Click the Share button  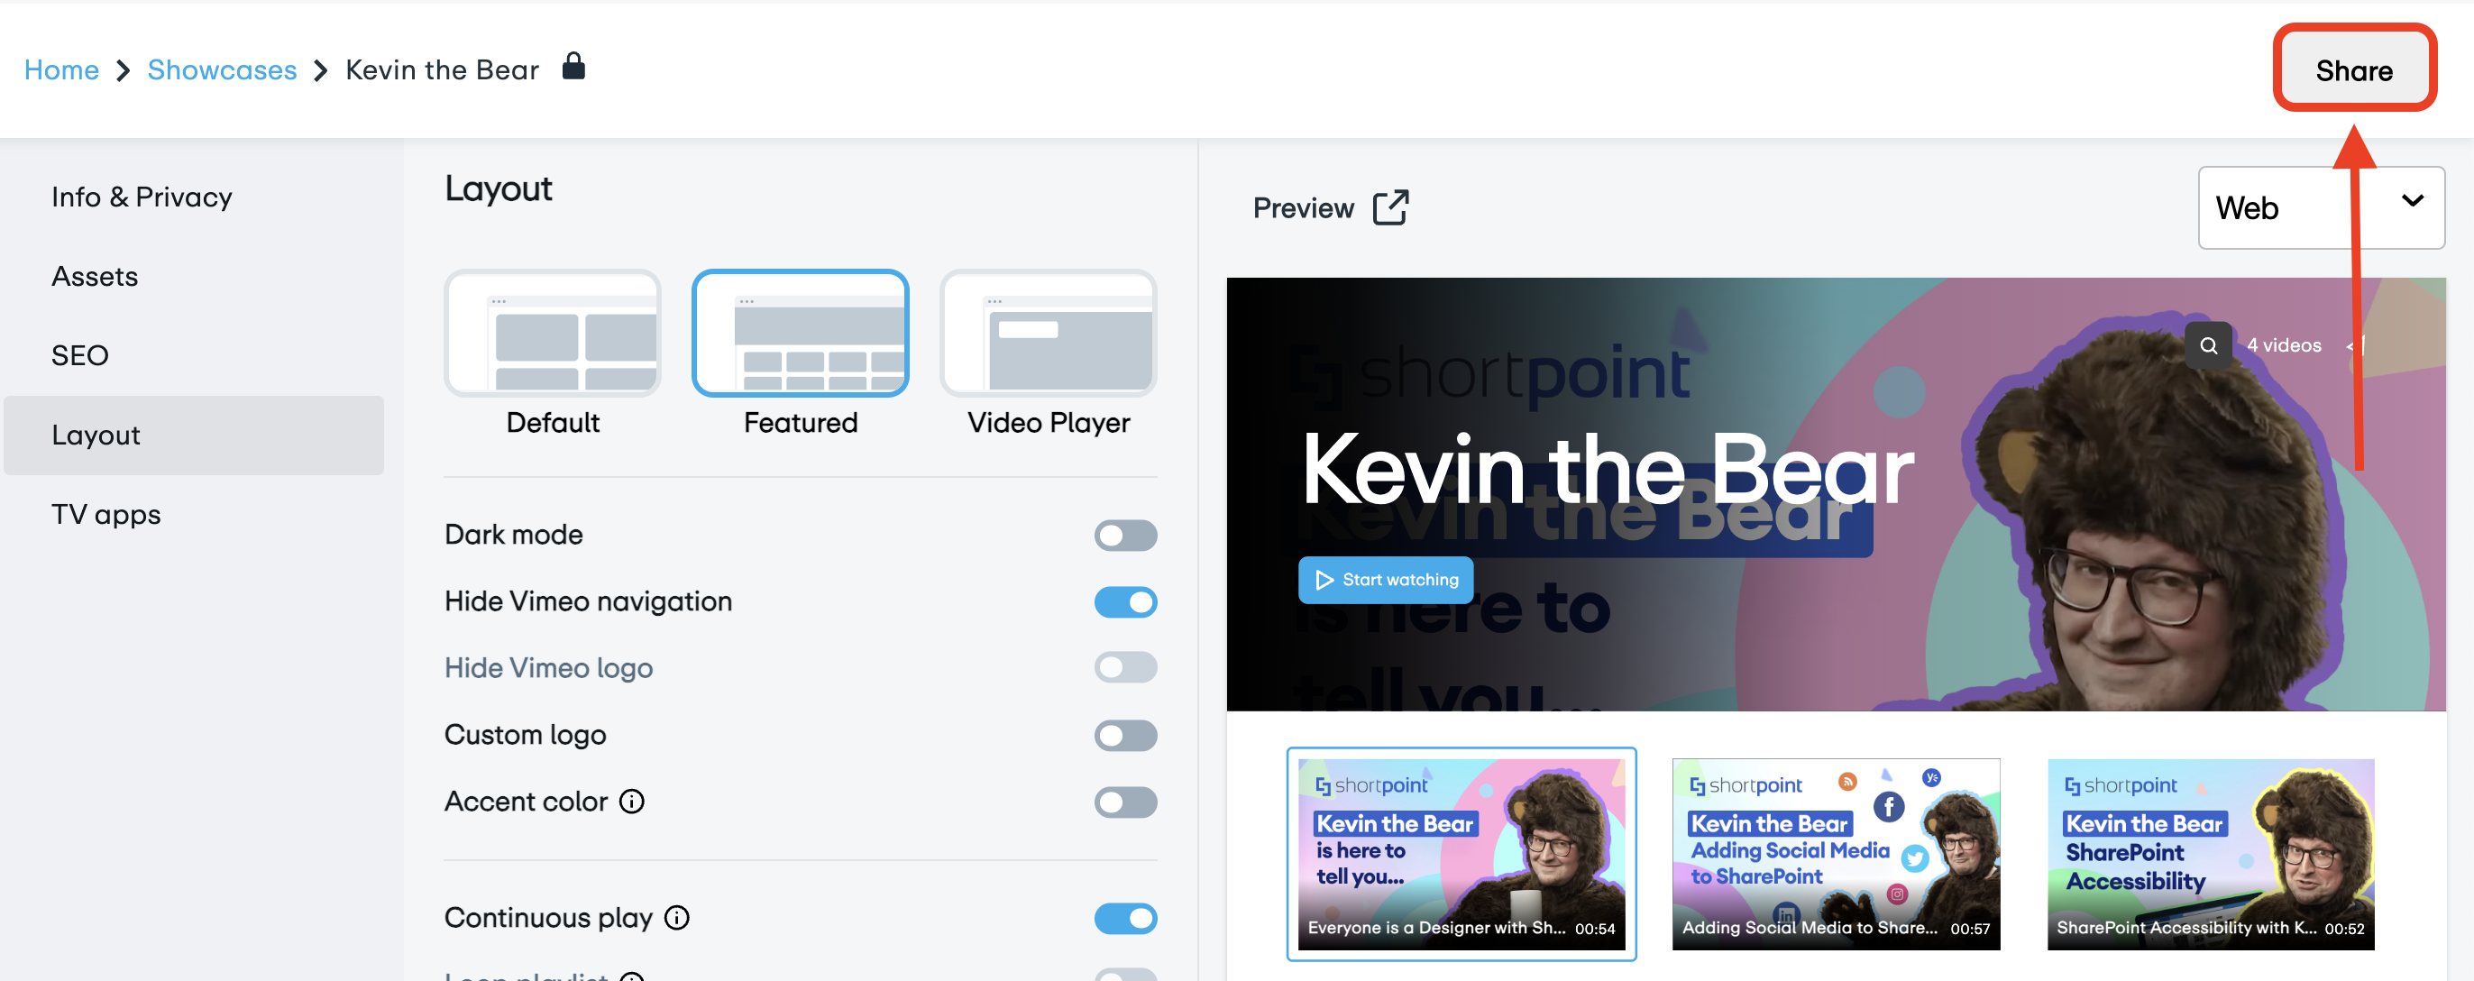(2353, 70)
